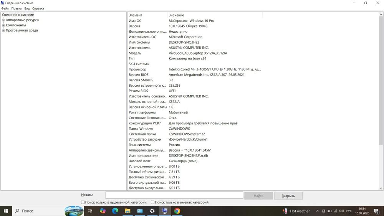Open the Правка menu
Image resolution: width=384 pixels, height=216 pixels.
point(17,8)
